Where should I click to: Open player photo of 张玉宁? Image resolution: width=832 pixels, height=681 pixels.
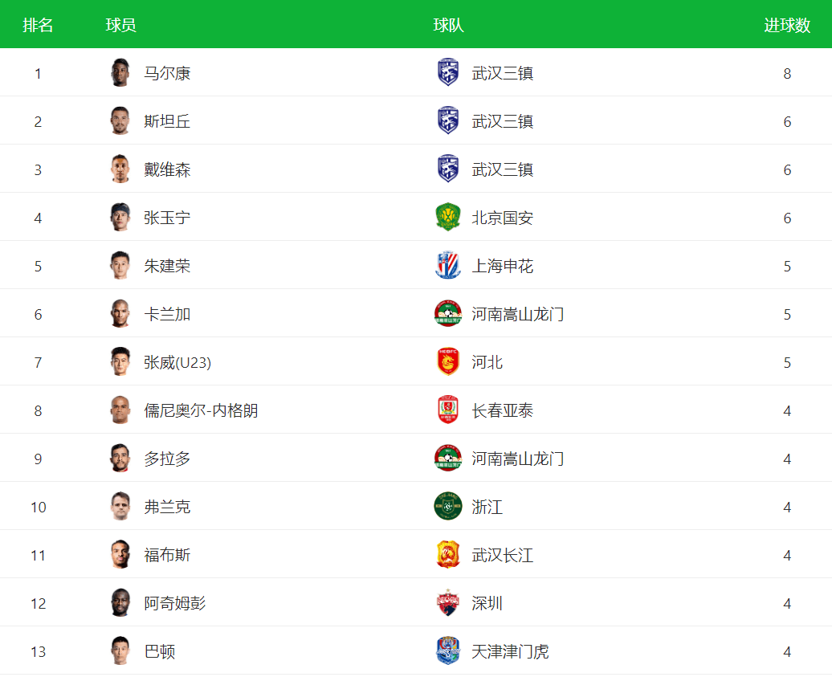[x=120, y=217]
